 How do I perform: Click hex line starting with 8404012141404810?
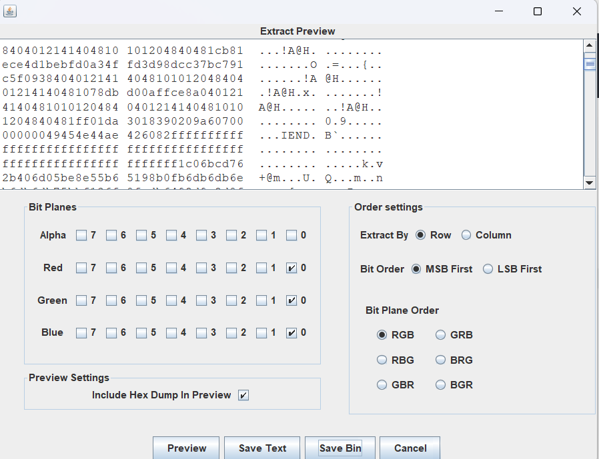coord(192,51)
